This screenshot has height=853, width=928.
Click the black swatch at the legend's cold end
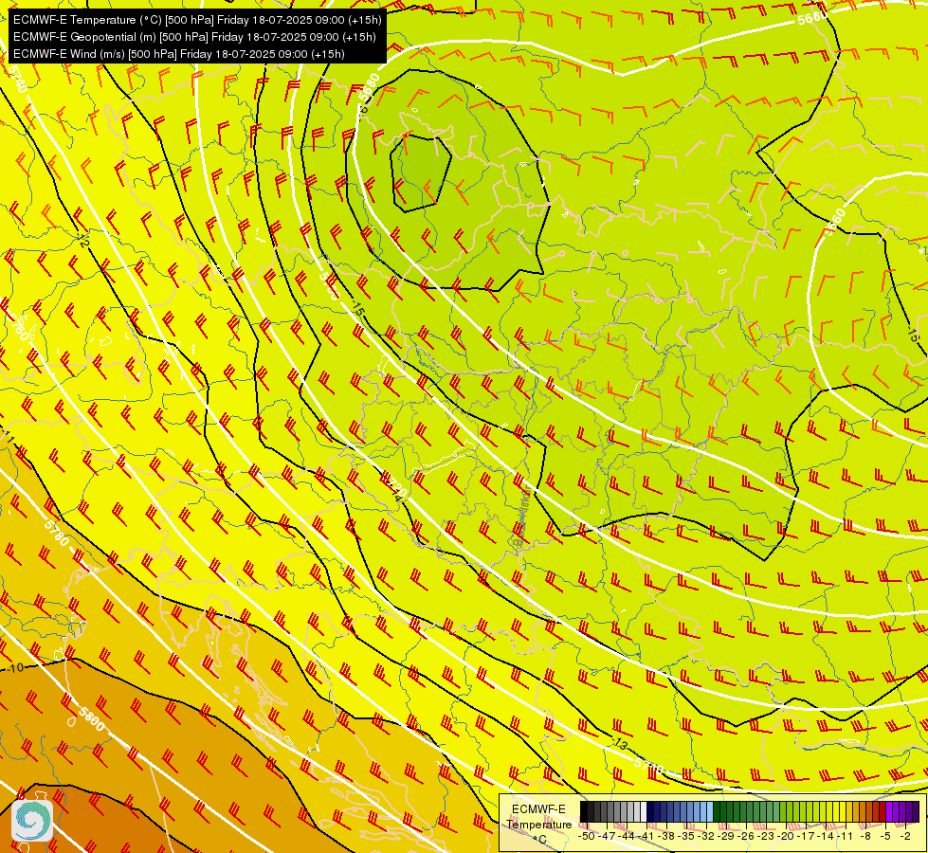pyautogui.click(x=584, y=812)
